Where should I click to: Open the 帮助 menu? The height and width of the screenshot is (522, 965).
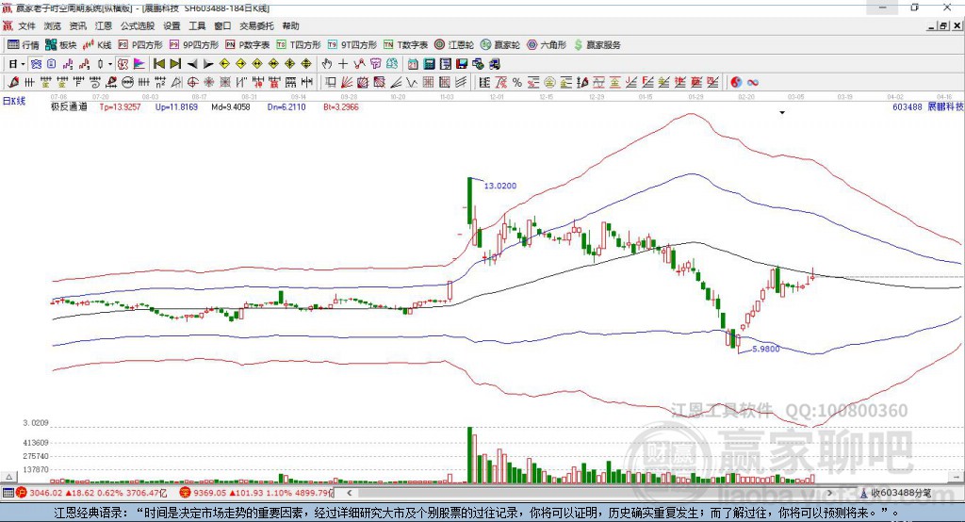pos(290,25)
